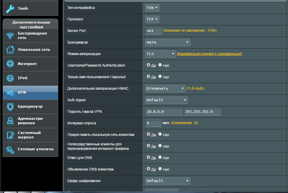The width and height of the screenshot is (288, 193).
Task: Click the Tools wrench icon
Action: [10, 9]
